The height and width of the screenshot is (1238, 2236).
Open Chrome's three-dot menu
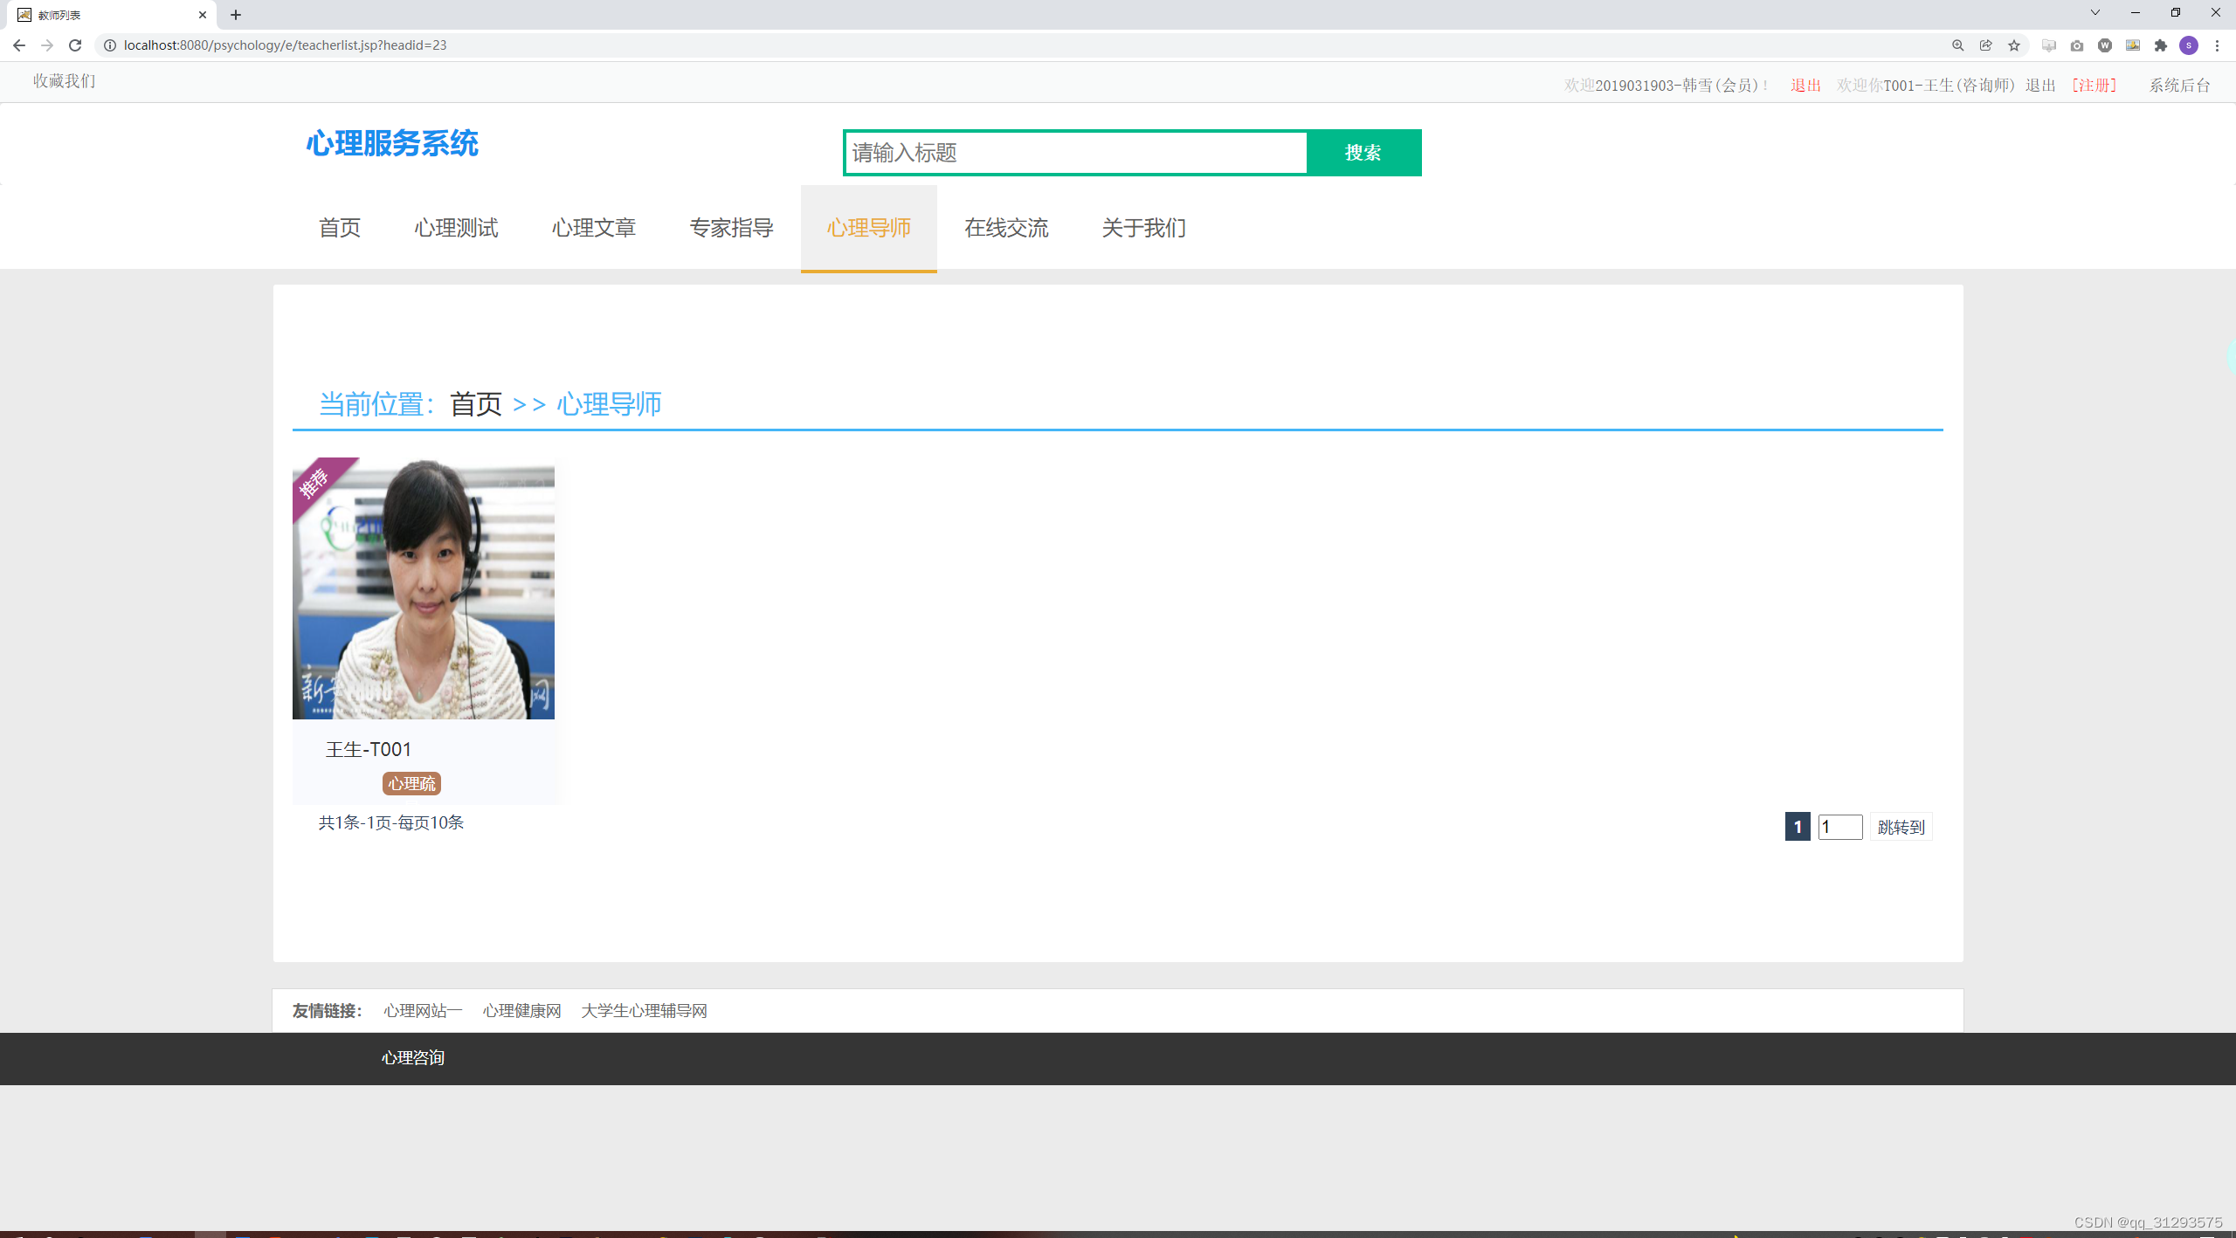2219,45
